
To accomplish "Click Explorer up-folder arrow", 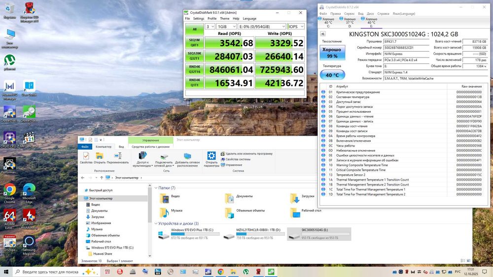I will pos(102,178).
